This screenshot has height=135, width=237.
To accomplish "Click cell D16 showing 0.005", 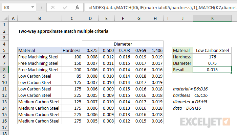I will click(x=90, y=121).
